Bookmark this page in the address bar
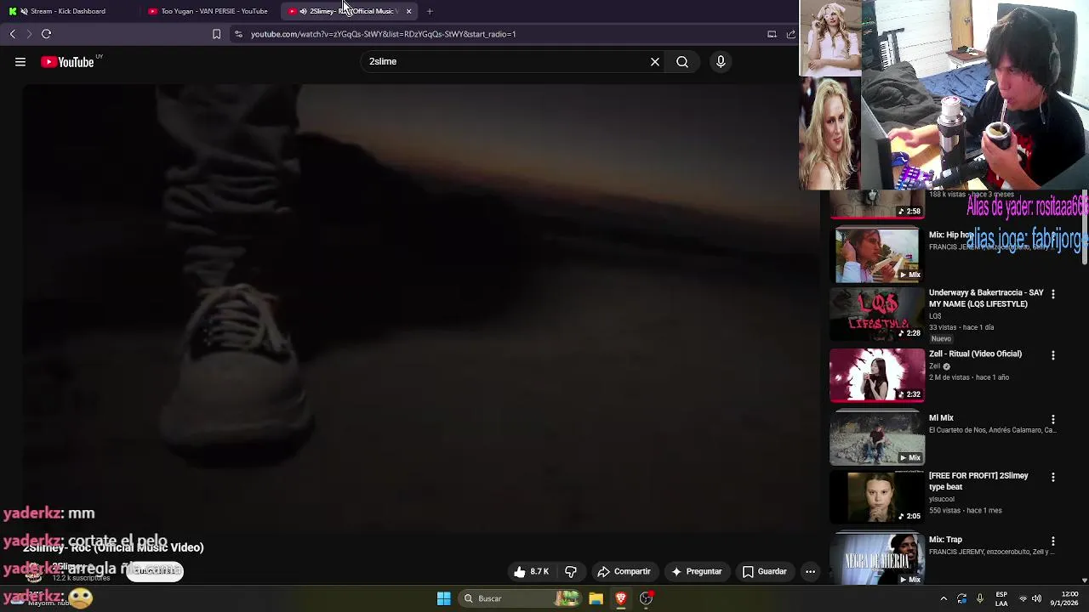Viewport: 1089px width, 612px height. tap(216, 34)
